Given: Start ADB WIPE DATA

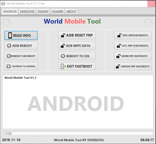Looking at the screenshot, I should [x=77, y=46].
